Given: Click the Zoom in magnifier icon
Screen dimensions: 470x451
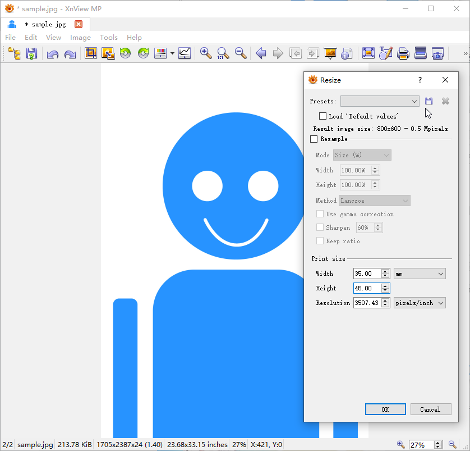Looking at the screenshot, I should click(206, 53).
